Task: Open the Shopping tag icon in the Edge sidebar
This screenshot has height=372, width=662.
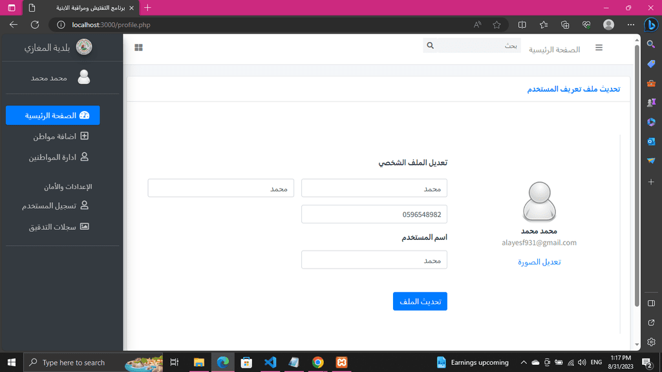Action: [x=651, y=64]
